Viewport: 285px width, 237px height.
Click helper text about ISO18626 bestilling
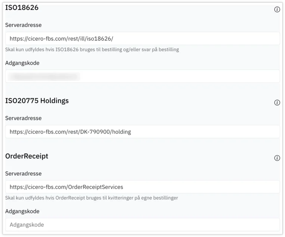point(92,49)
